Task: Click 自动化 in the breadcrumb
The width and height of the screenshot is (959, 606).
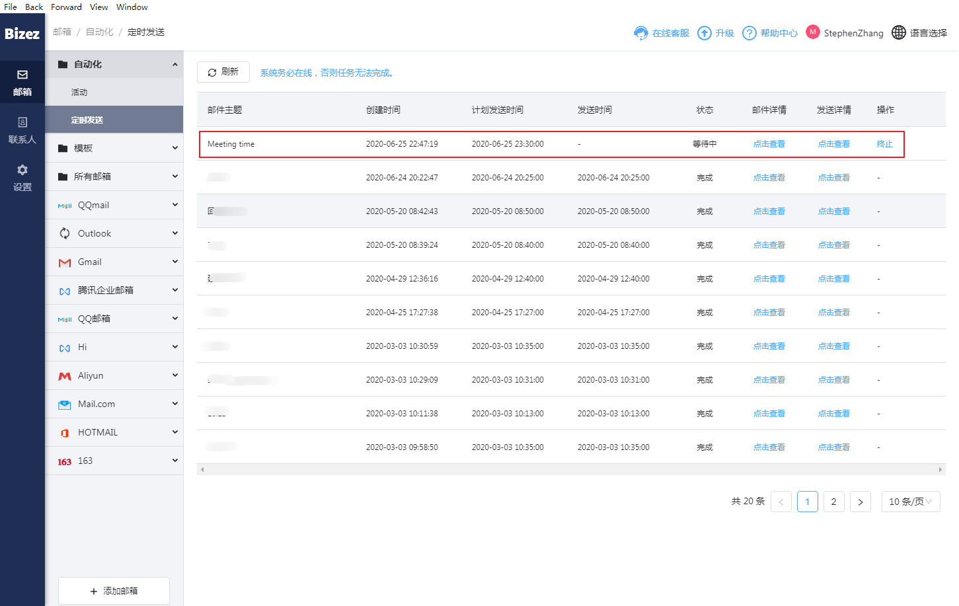Action: pos(100,32)
